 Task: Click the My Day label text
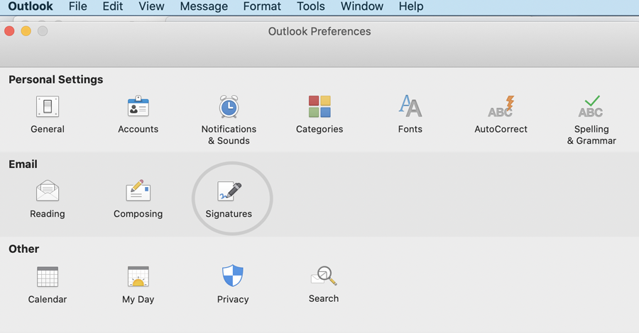tap(138, 300)
